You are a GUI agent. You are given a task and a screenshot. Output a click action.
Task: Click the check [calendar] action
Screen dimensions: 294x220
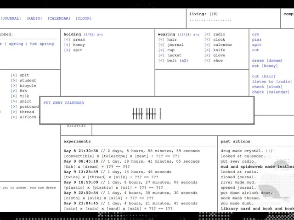pyautogui.click(x=271, y=92)
